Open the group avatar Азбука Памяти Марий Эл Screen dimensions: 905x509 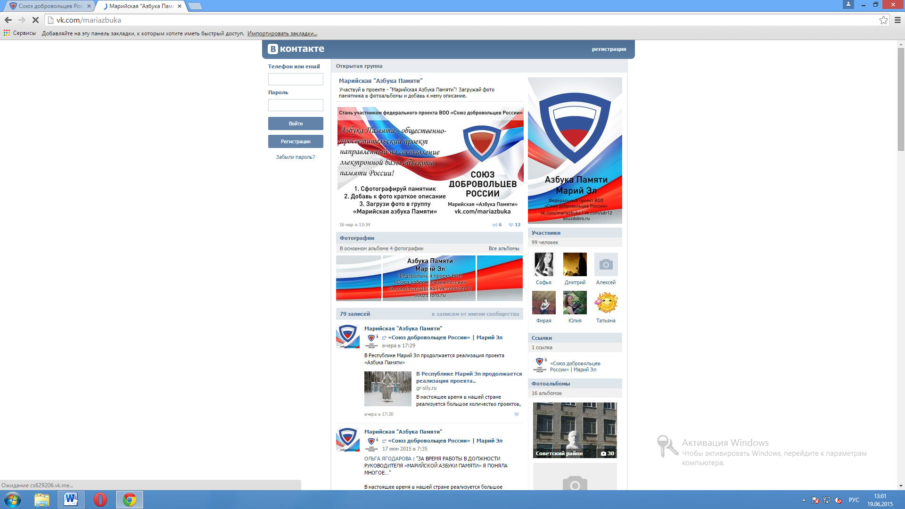tap(575, 150)
